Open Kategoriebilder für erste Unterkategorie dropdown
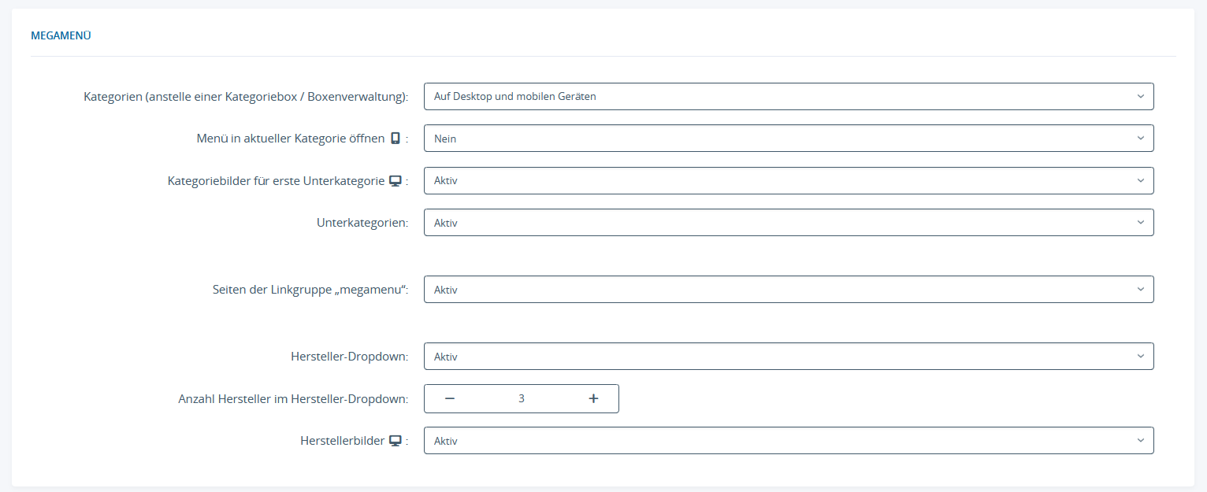Image resolution: width=1207 pixels, height=492 pixels. pyautogui.click(x=789, y=181)
